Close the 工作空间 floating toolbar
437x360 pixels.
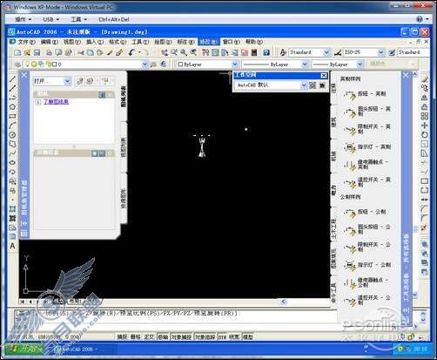coord(324,76)
